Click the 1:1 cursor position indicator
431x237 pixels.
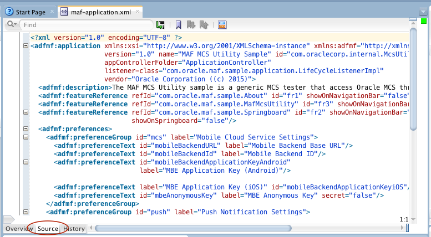click(404, 219)
